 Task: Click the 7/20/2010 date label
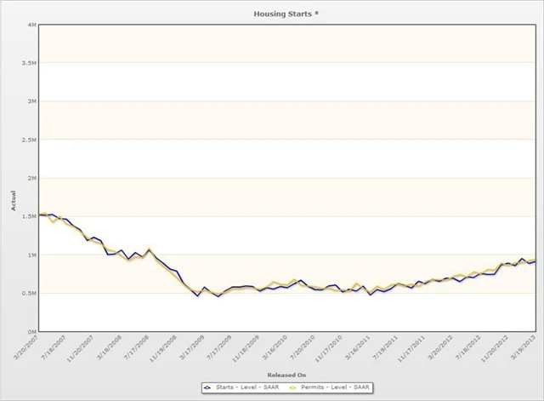point(303,347)
